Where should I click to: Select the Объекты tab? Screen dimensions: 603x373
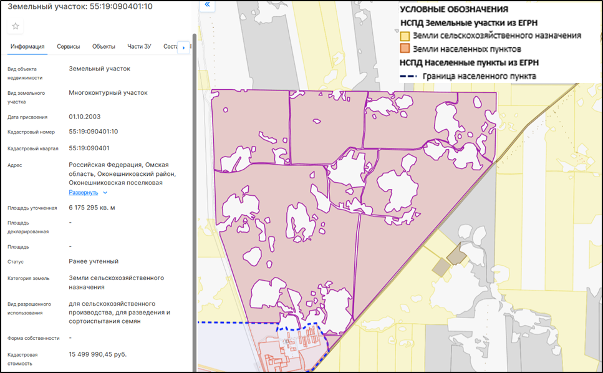tap(104, 47)
